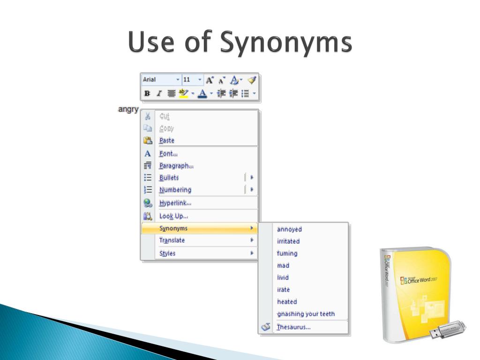Image resolution: width=480 pixels, height=360 pixels.
Task: Click the Look Up binoculars icon
Action: tap(148, 216)
